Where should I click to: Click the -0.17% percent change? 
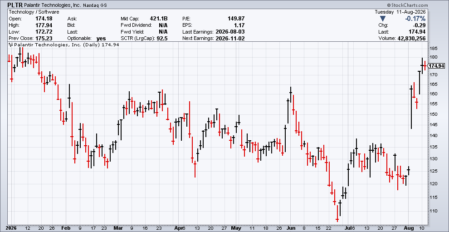[x=415, y=19]
